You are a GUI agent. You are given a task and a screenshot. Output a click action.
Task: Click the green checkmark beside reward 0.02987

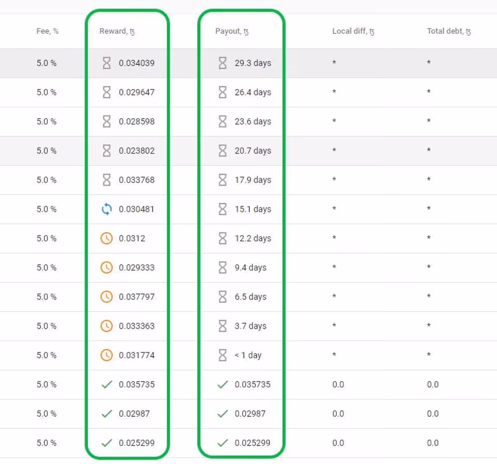pos(106,414)
